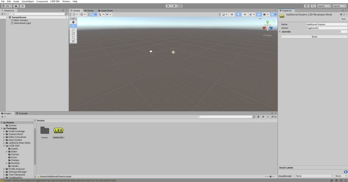348x182 pixels.
Task: Toggle scene lighting lightbulb
Action: tap(238, 14)
